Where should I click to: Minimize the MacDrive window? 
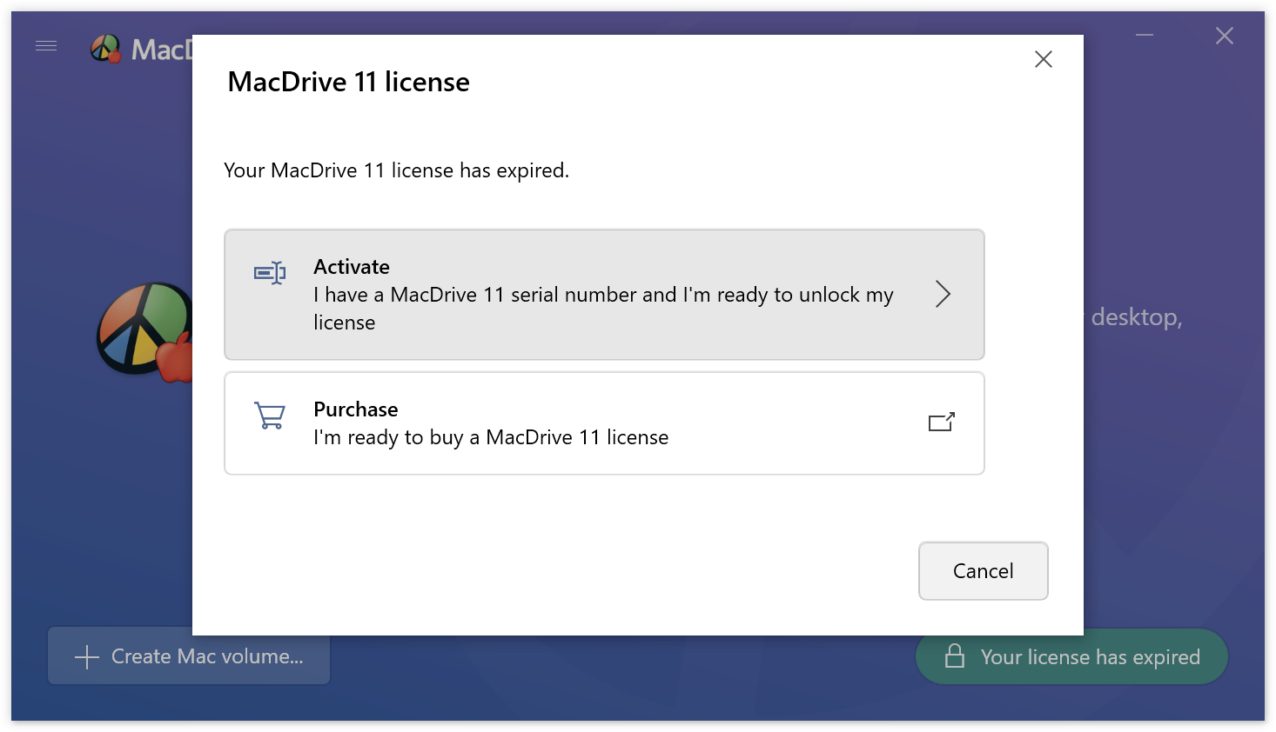coord(1144,36)
